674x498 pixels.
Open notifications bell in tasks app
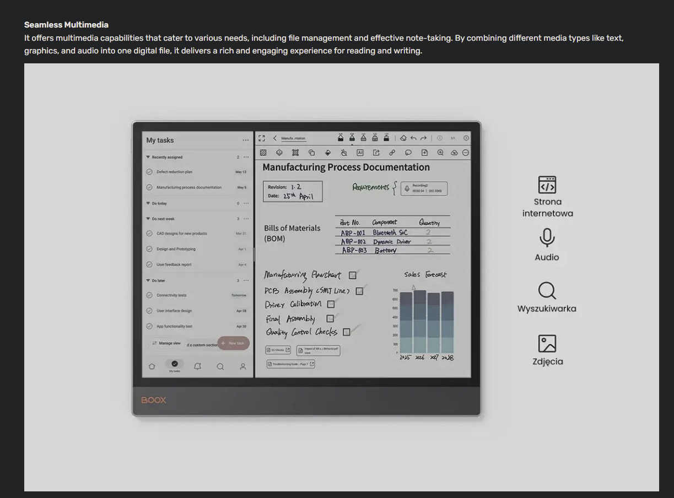198,366
